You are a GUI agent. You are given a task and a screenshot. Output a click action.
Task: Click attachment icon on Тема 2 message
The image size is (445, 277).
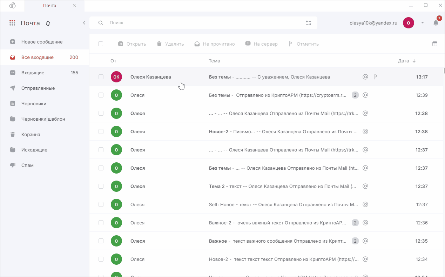pyautogui.click(x=365, y=186)
